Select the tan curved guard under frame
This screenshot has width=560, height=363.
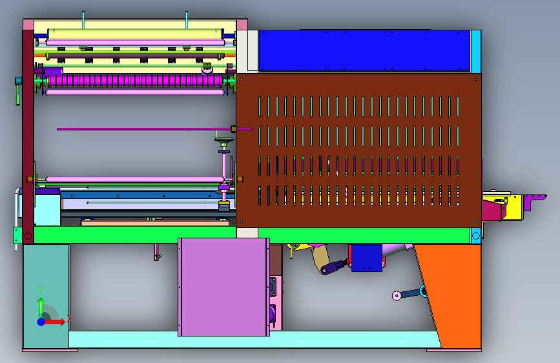point(320,258)
